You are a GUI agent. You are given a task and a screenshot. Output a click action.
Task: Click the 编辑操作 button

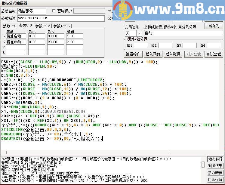click(133, 54)
